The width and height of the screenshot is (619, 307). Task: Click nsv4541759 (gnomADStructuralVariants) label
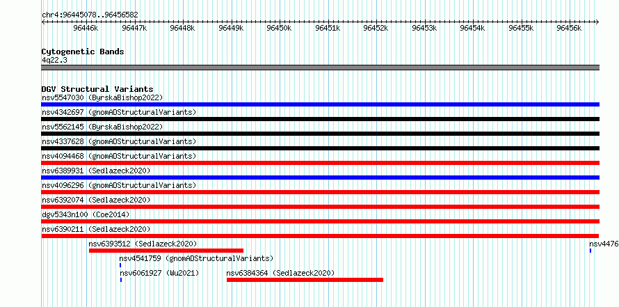click(196, 258)
